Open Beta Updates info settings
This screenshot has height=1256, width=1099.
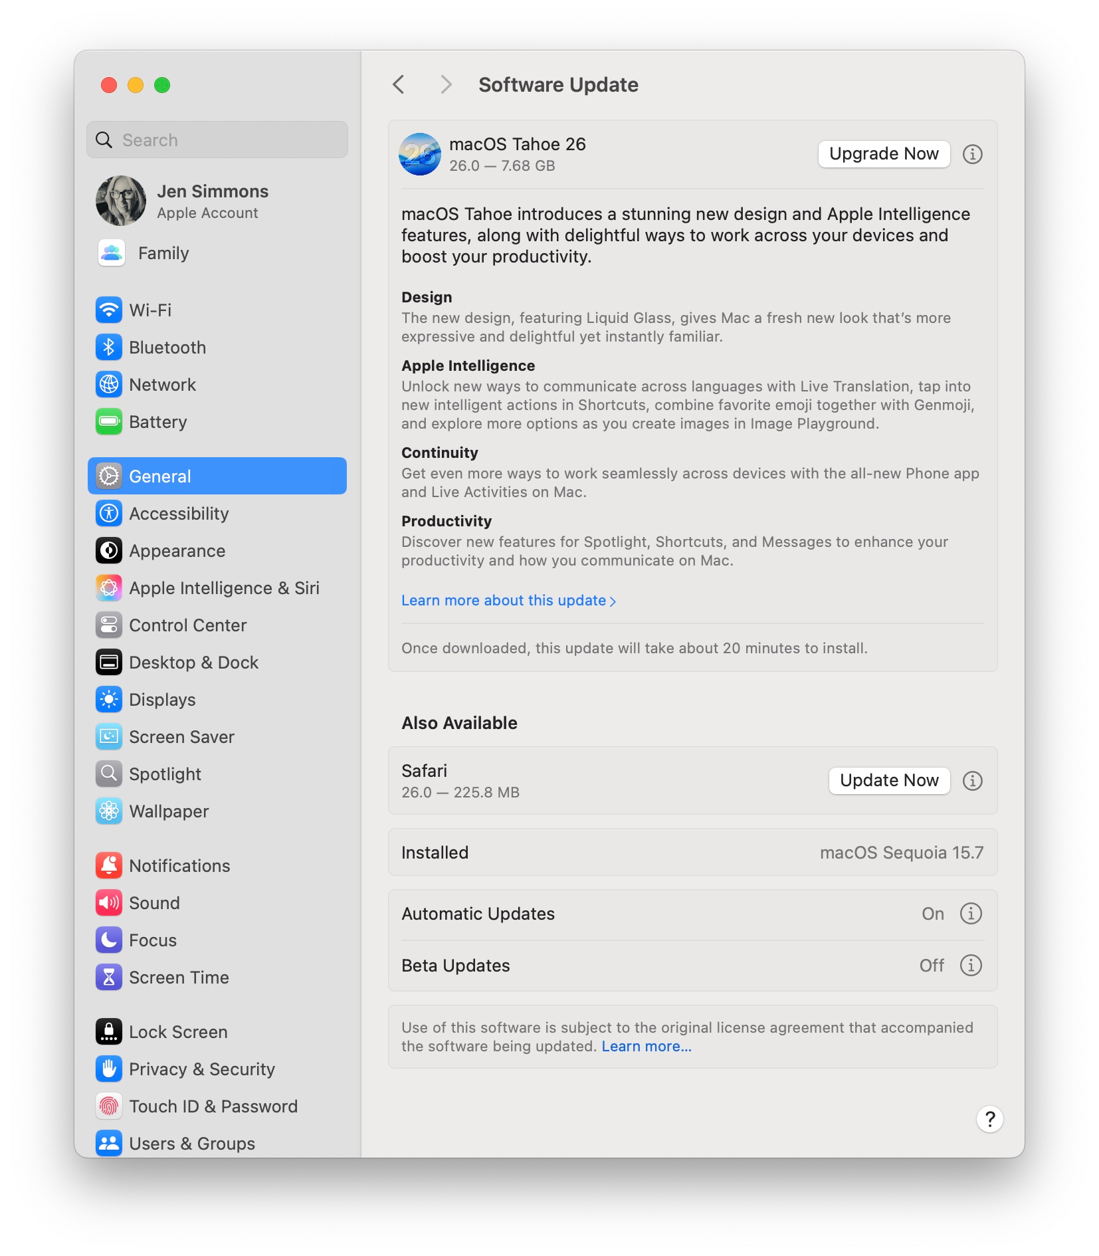pos(971,965)
